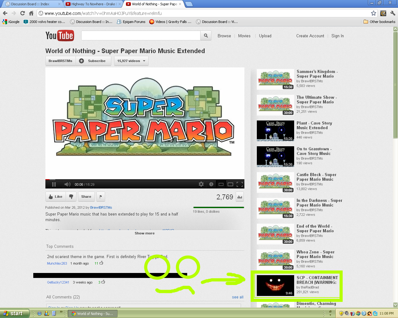Open Castle Bleck video thumbnail
This screenshot has height=318, width=398.
[275, 182]
